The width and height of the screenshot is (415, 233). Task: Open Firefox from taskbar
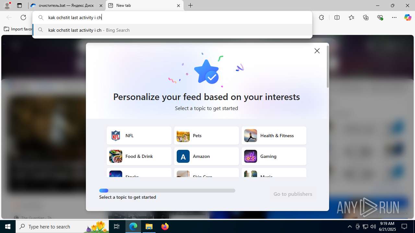(165, 227)
